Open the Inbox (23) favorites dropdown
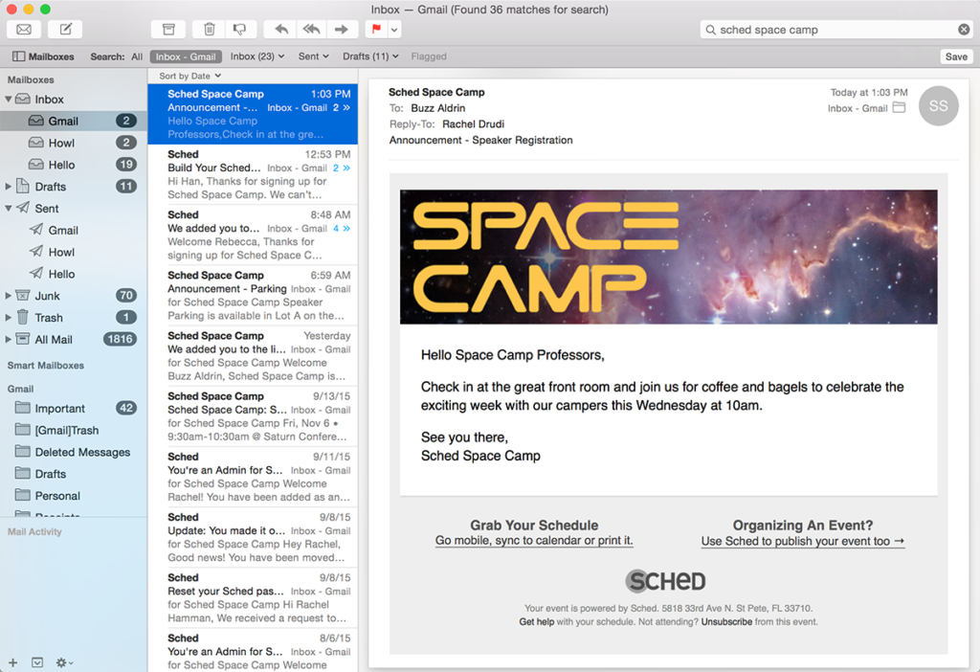This screenshot has width=980, height=672. 256,56
